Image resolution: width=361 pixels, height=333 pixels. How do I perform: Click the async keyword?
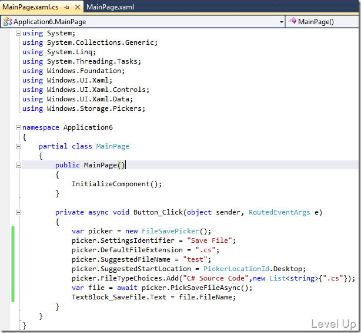(98, 212)
